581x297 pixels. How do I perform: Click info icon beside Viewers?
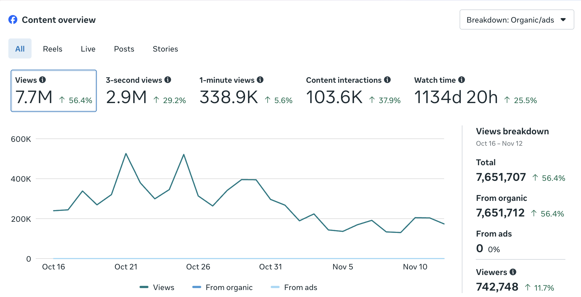click(513, 272)
